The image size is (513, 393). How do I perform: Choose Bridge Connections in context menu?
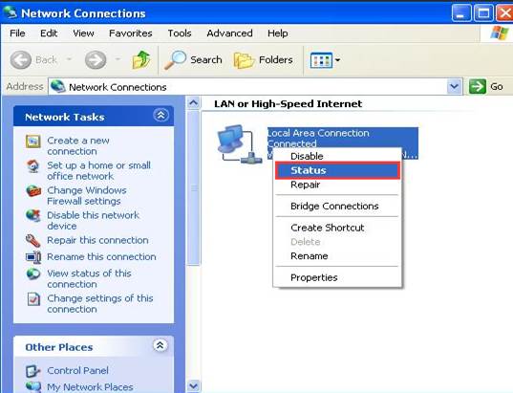(337, 206)
